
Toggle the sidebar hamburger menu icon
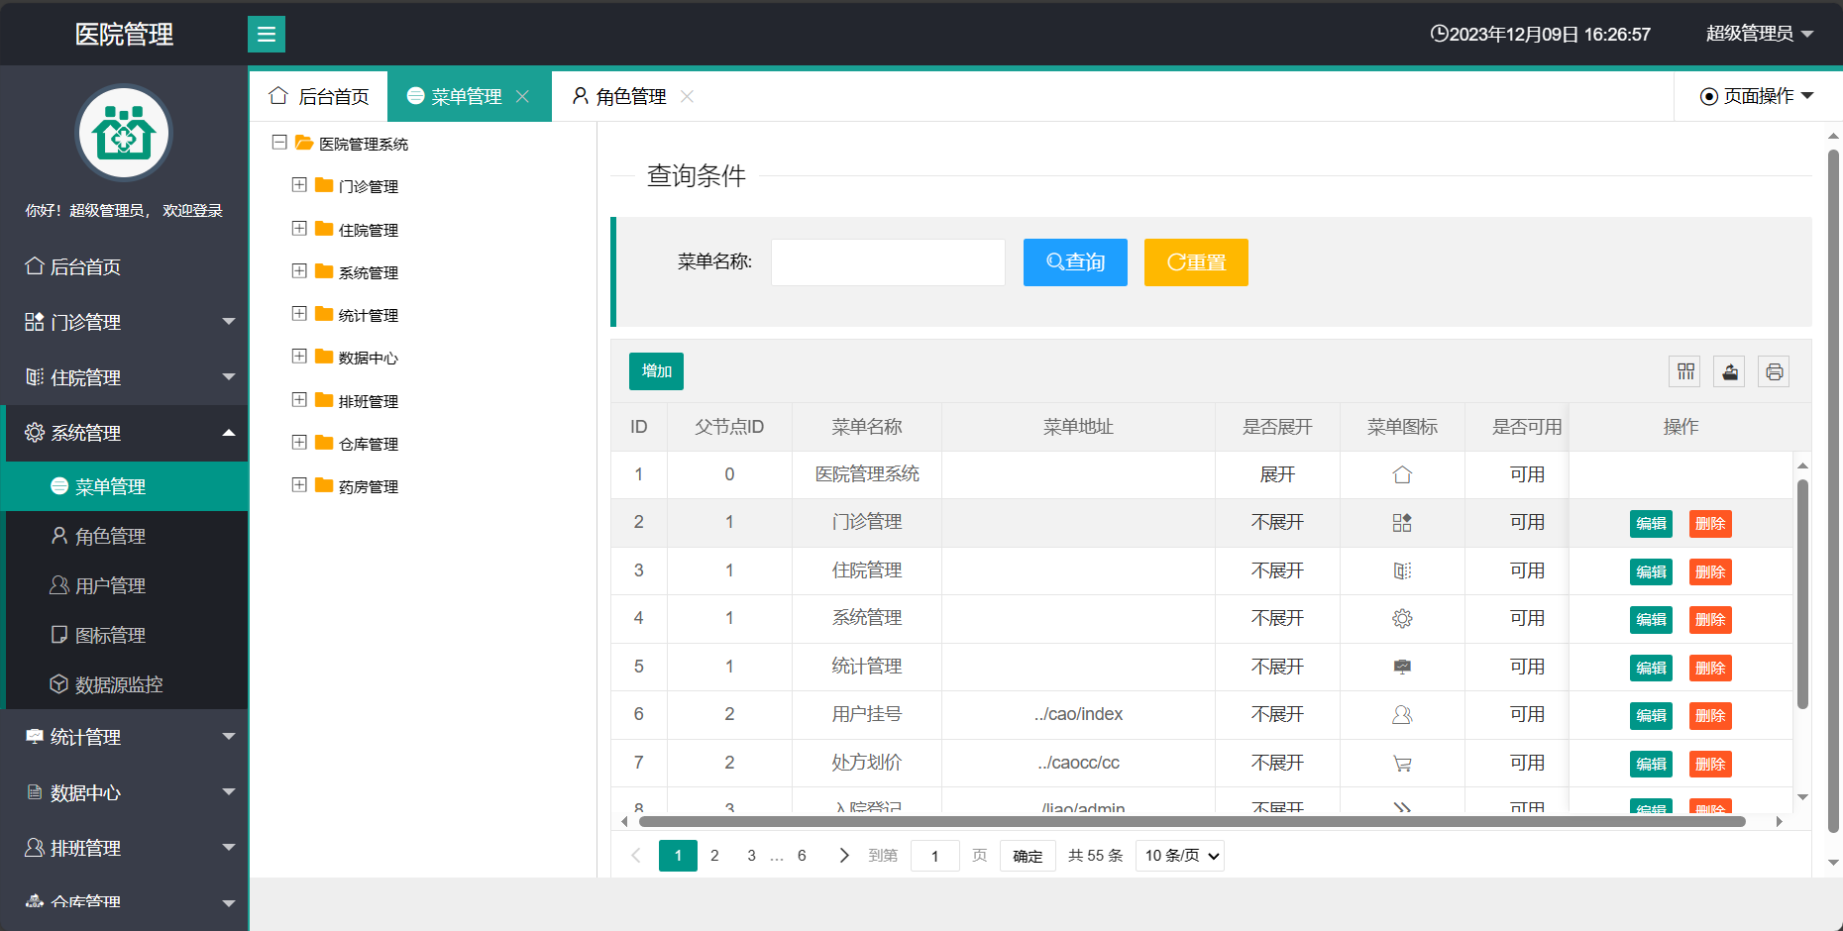point(266,35)
